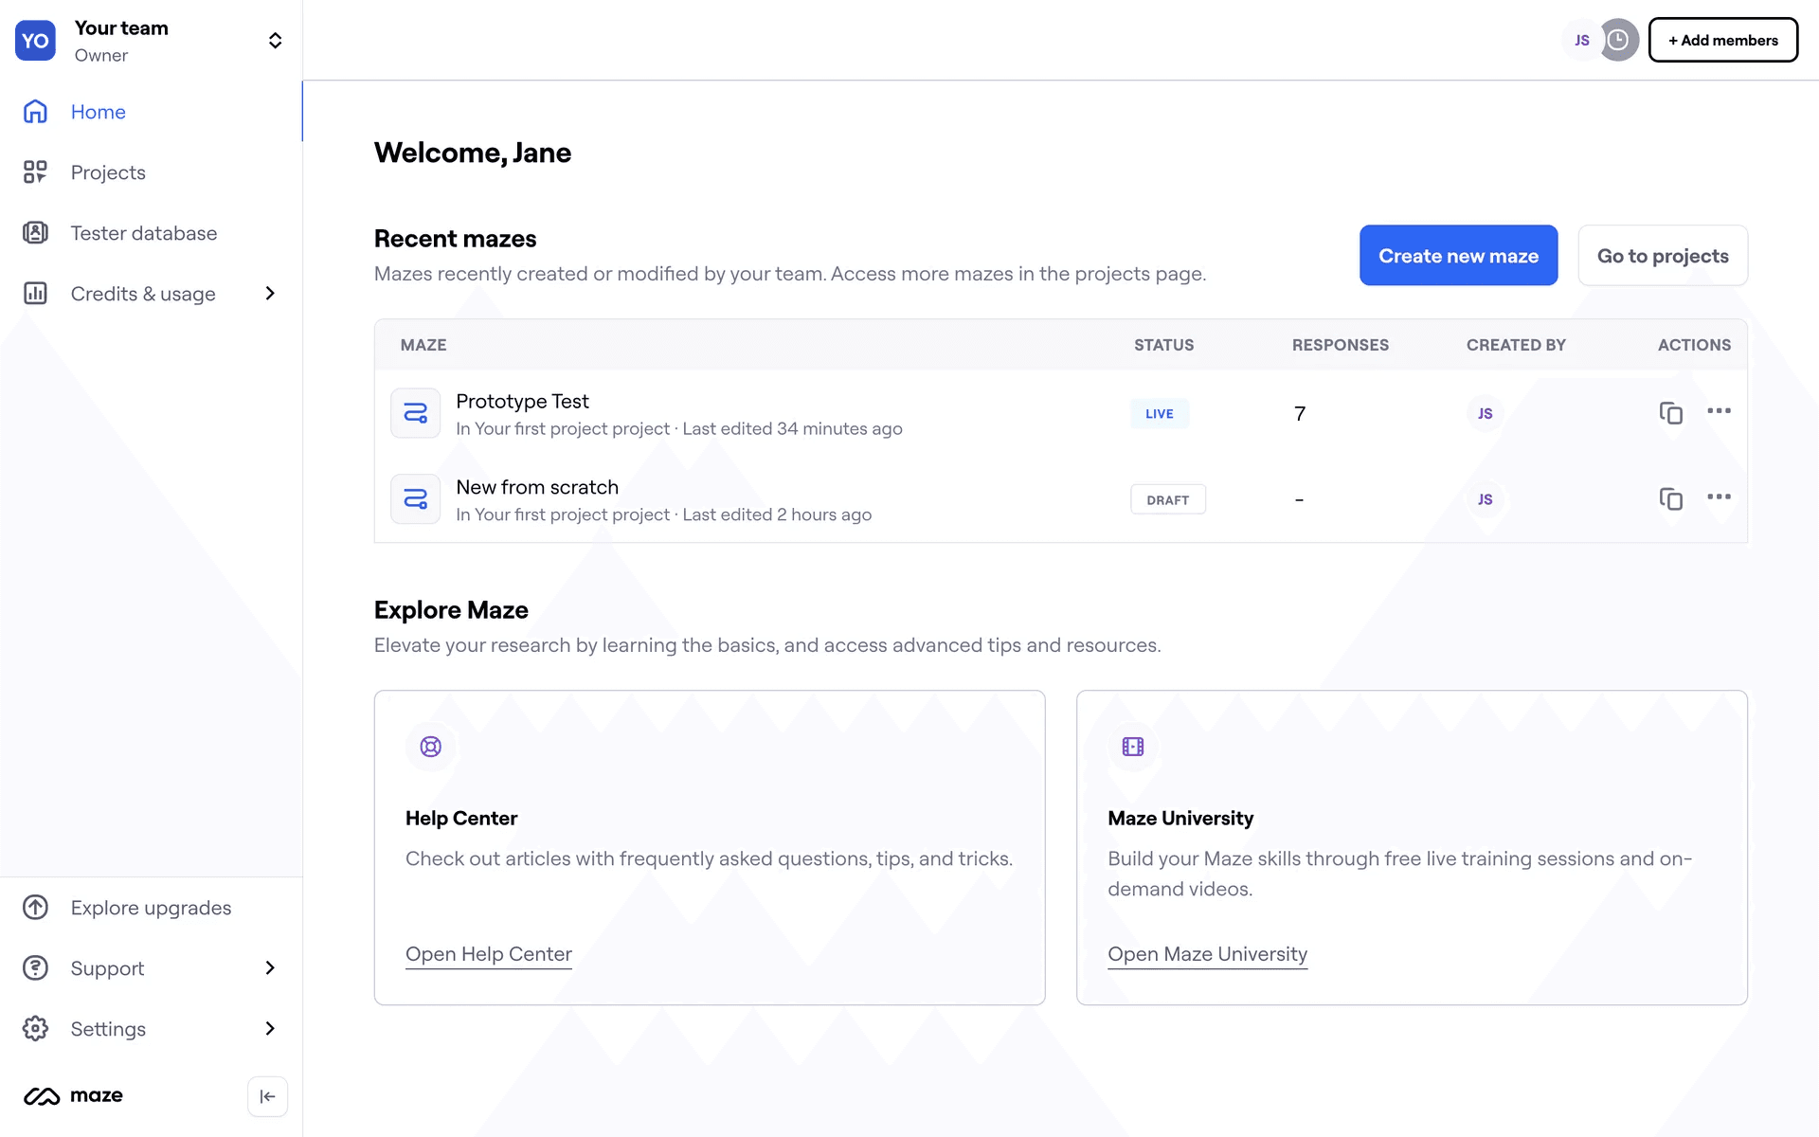Expand the Credits & usage submenu
Viewport: 1819px width, 1137px height.
270,294
